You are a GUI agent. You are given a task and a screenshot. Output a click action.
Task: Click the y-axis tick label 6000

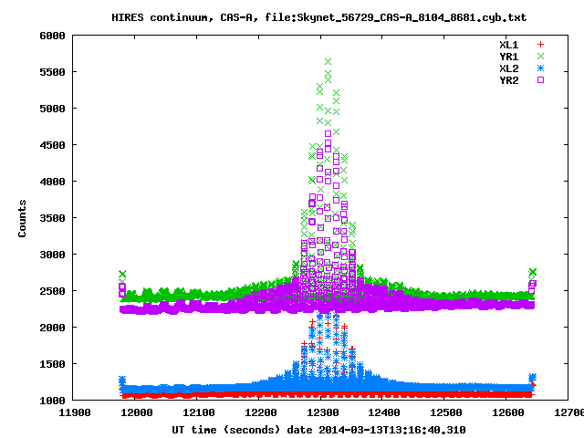tap(52, 36)
